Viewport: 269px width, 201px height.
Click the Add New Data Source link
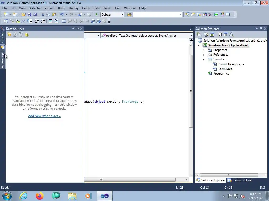[x=44, y=116]
